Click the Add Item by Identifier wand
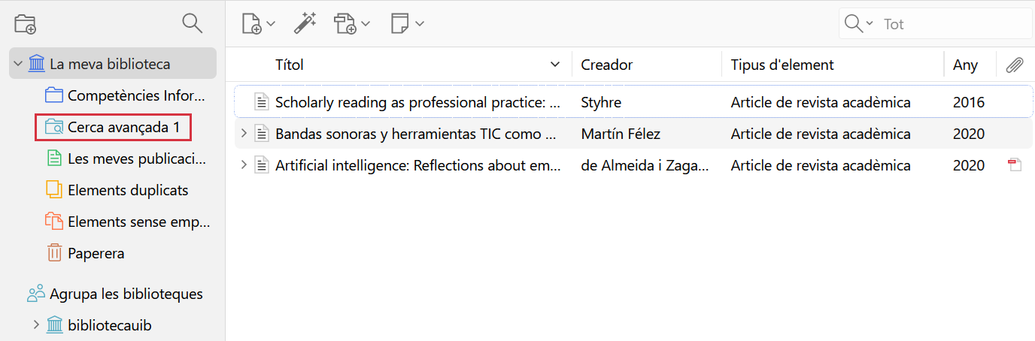 point(305,23)
